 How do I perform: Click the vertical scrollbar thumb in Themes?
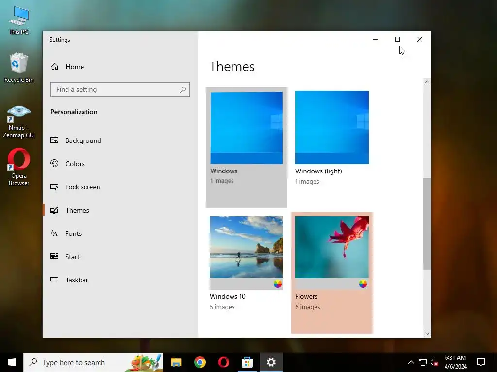point(427,224)
